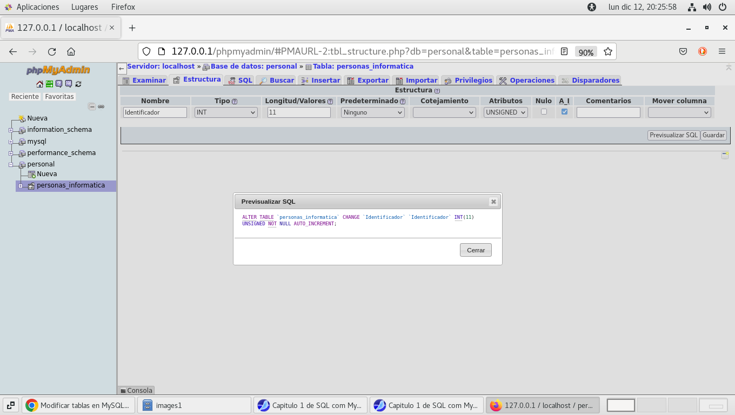
Task: Click the green log out icon
Action: pyautogui.click(x=49, y=84)
